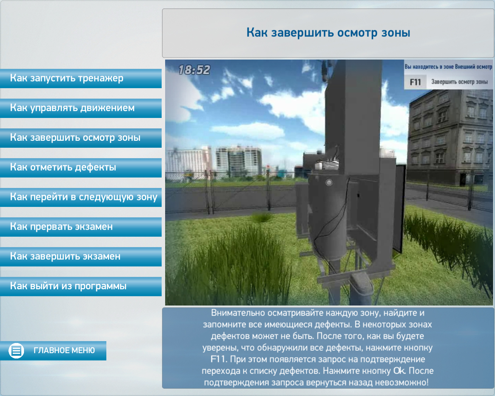The height and width of the screenshot is (396, 495).
Task: Go to 'Как перейти в следующую зону'
Action: point(80,197)
